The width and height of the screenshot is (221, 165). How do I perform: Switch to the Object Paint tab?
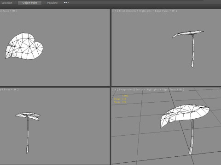(x=29, y=3)
